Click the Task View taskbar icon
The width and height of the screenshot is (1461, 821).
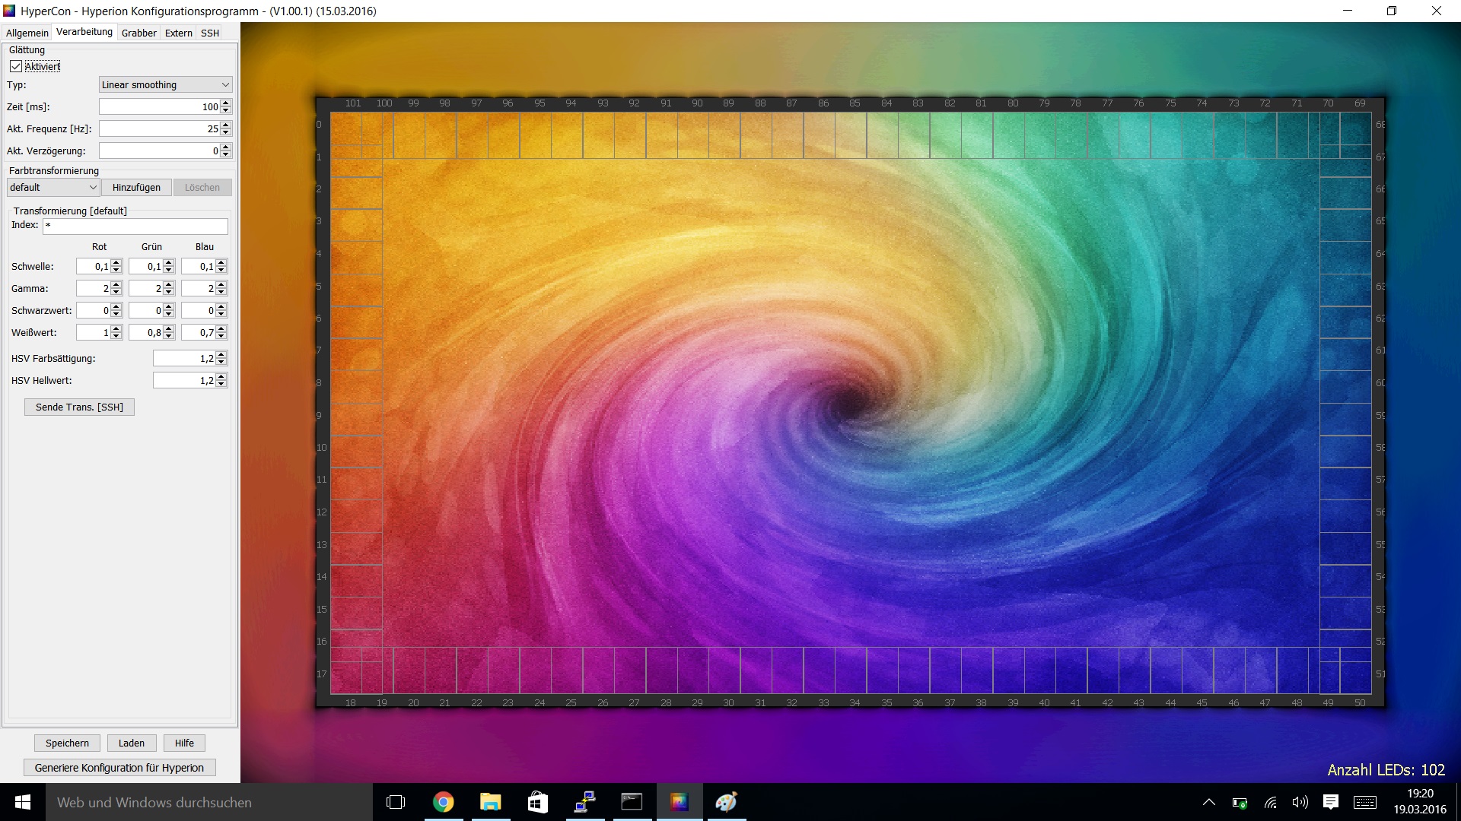pyautogui.click(x=396, y=802)
